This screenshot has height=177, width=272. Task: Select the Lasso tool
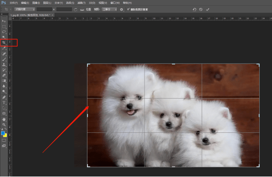point(4,32)
